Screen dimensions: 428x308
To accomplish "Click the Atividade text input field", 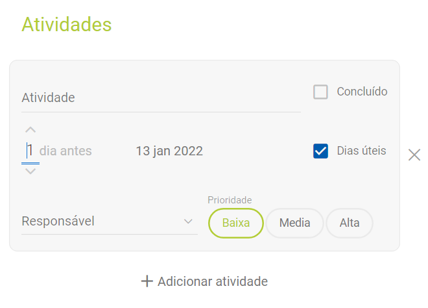I will tap(161, 98).
